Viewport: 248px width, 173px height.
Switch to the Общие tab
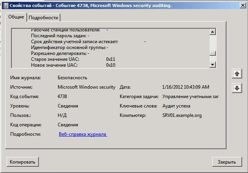coord(16,17)
